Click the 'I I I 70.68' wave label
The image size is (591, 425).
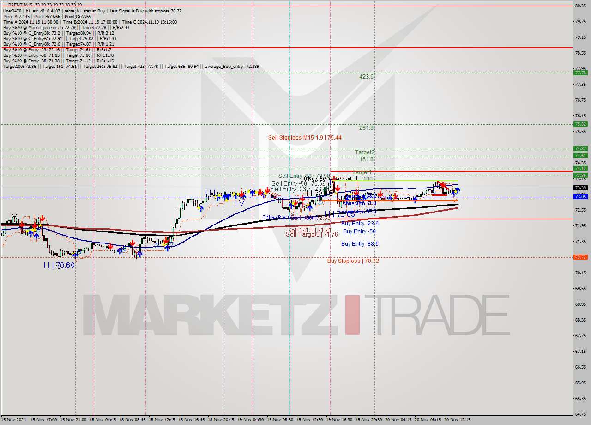tap(59, 265)
